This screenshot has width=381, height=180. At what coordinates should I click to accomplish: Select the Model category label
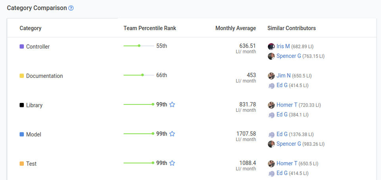pos(33,135)
